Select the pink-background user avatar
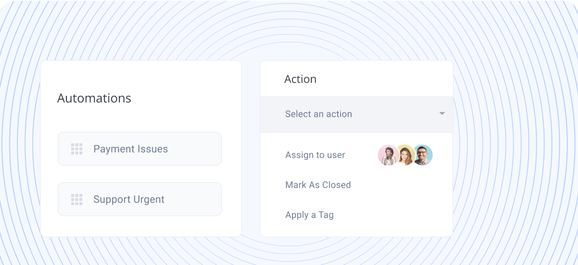Screen dimensions: 578x265 388,155
